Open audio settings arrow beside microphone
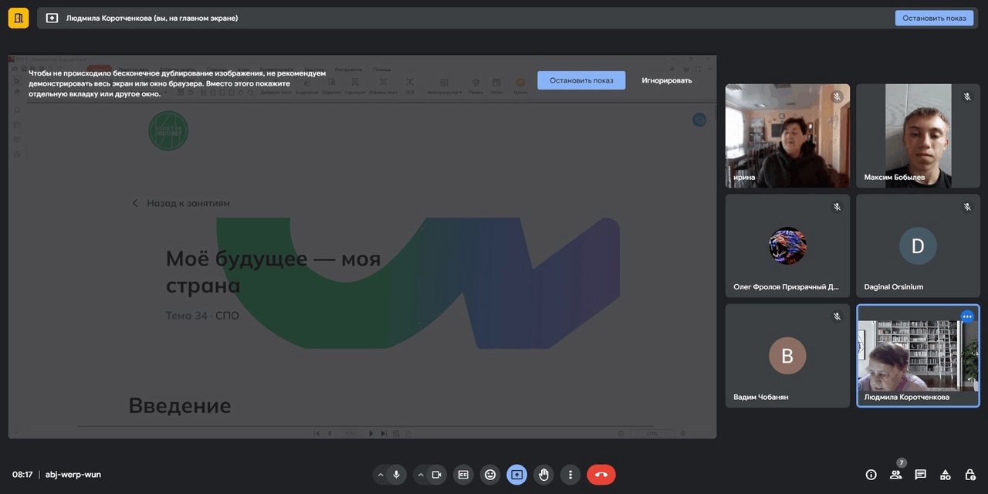The width and height of the screenshot is (988, 494). (381, 475)
